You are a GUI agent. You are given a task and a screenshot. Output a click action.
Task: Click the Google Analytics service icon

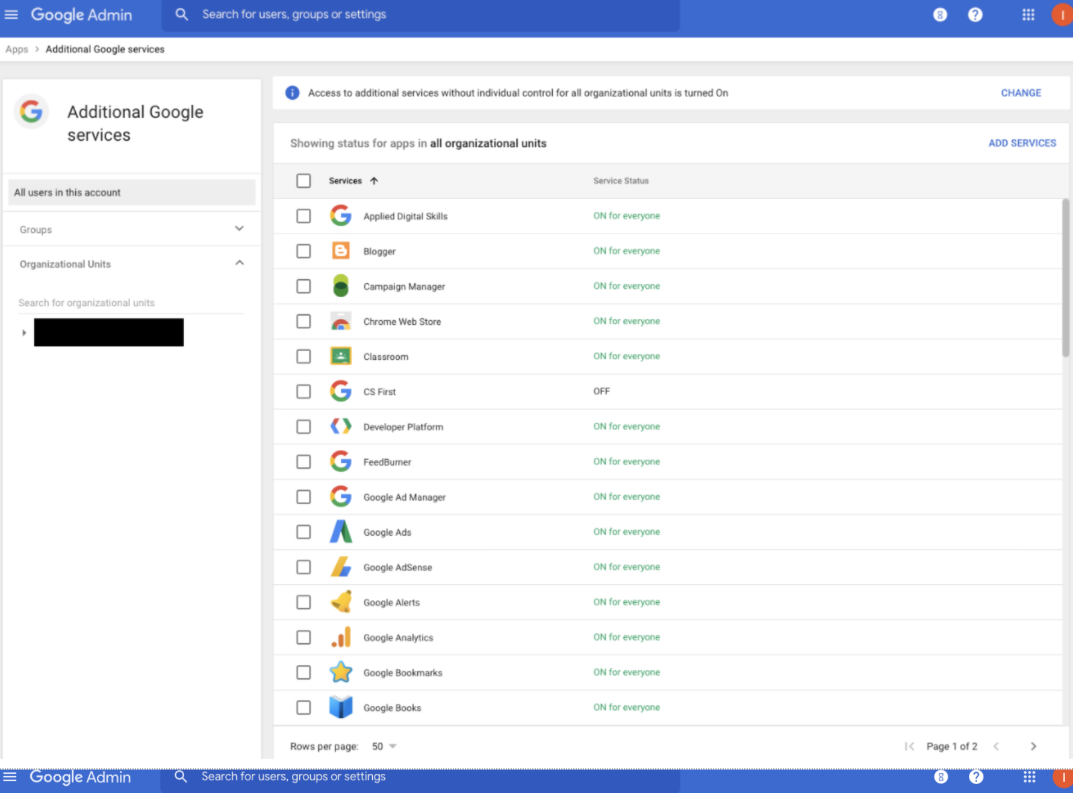341,637
